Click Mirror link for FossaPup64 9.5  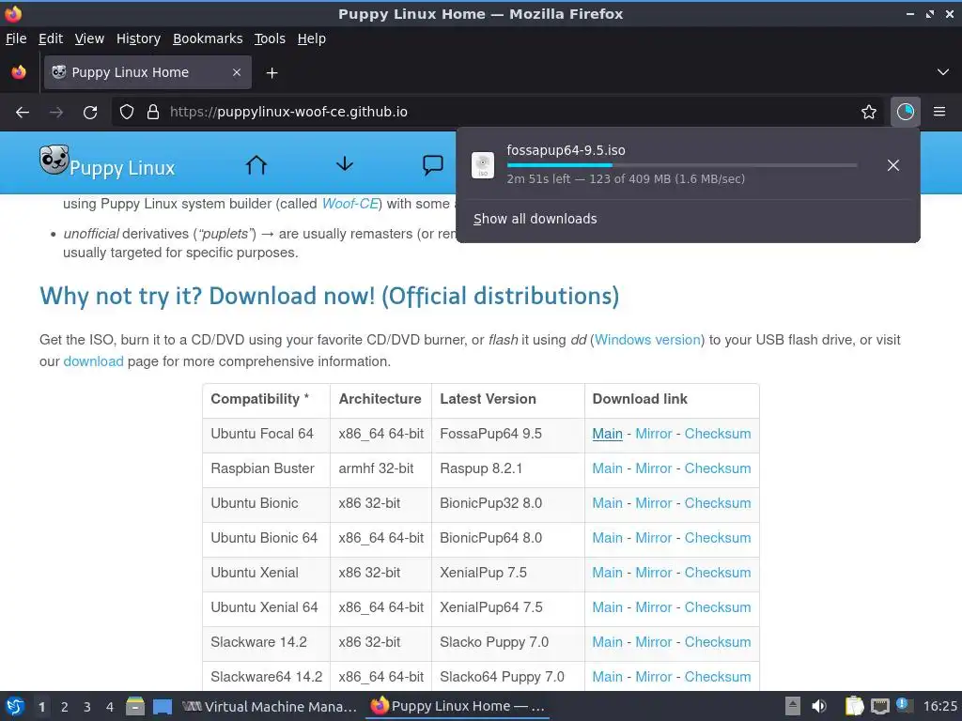(654, 434)
